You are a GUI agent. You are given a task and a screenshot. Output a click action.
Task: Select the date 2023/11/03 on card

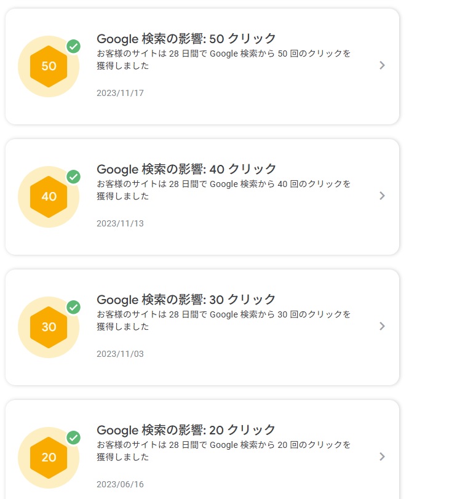tap(120, 354)
